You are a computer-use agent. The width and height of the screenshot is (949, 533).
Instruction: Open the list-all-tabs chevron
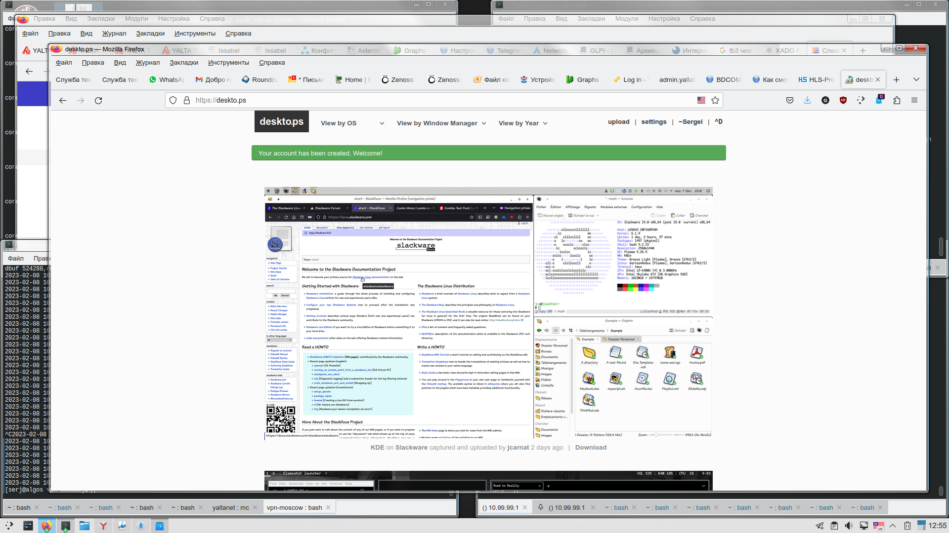coord(916,79)
